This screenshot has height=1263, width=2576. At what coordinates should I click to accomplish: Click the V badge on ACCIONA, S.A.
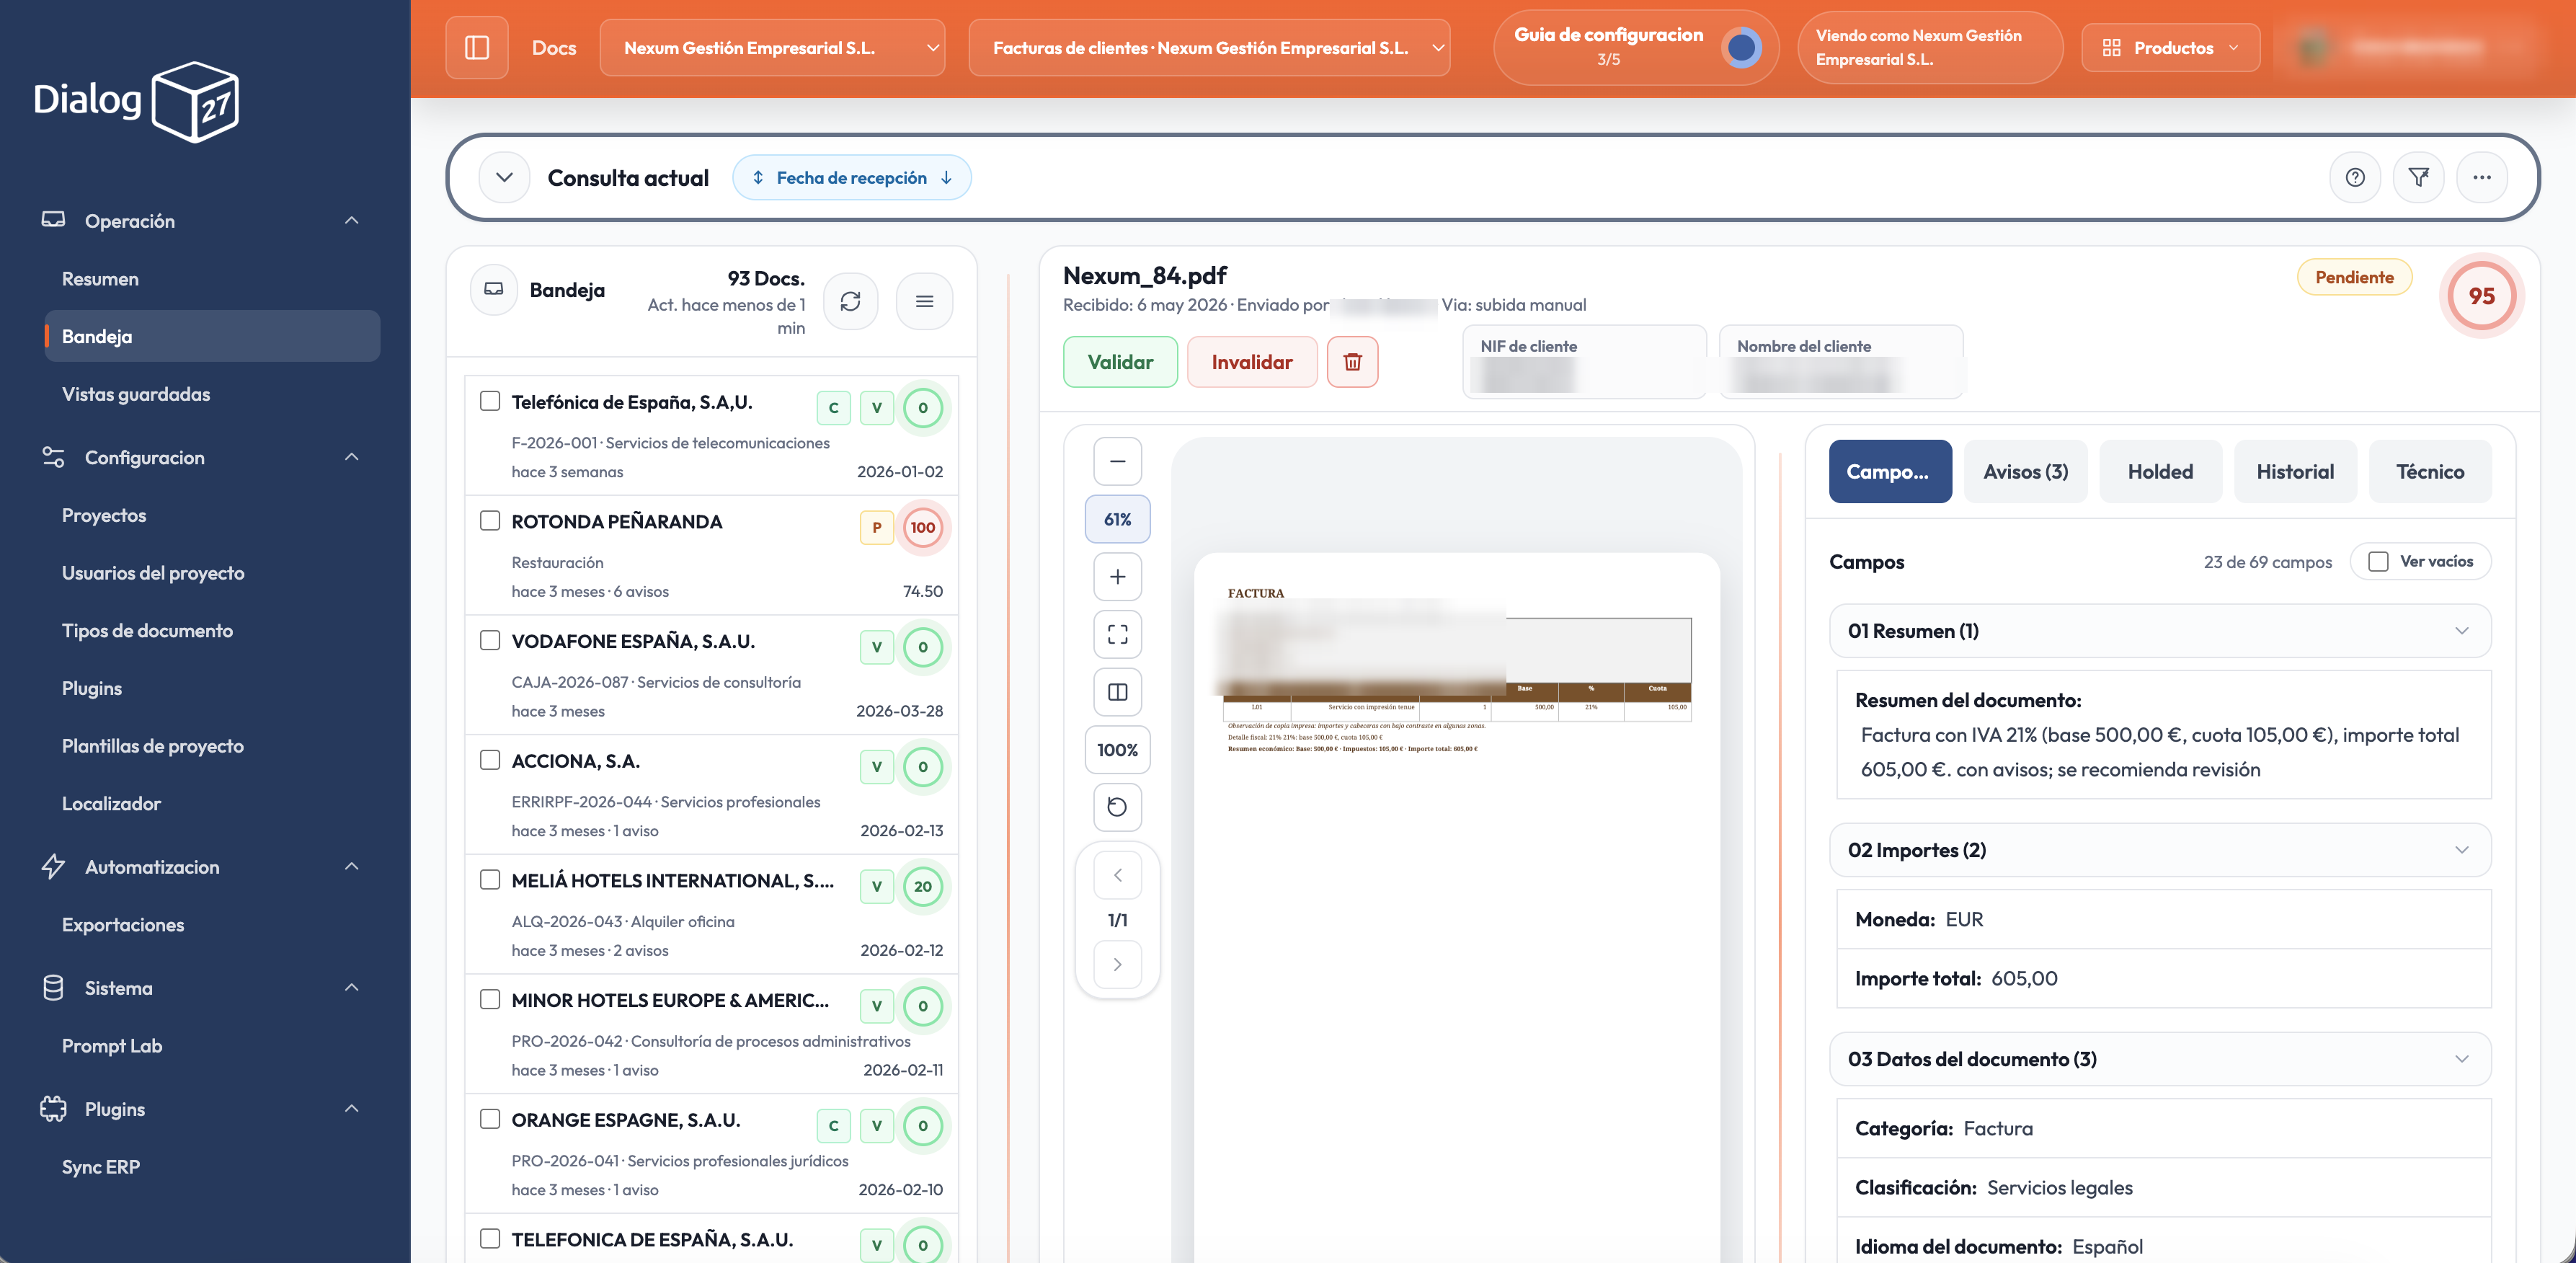pos(877,767)
